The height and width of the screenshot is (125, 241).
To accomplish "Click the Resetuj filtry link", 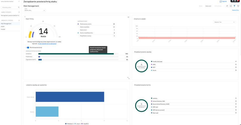I will [235, 10].
